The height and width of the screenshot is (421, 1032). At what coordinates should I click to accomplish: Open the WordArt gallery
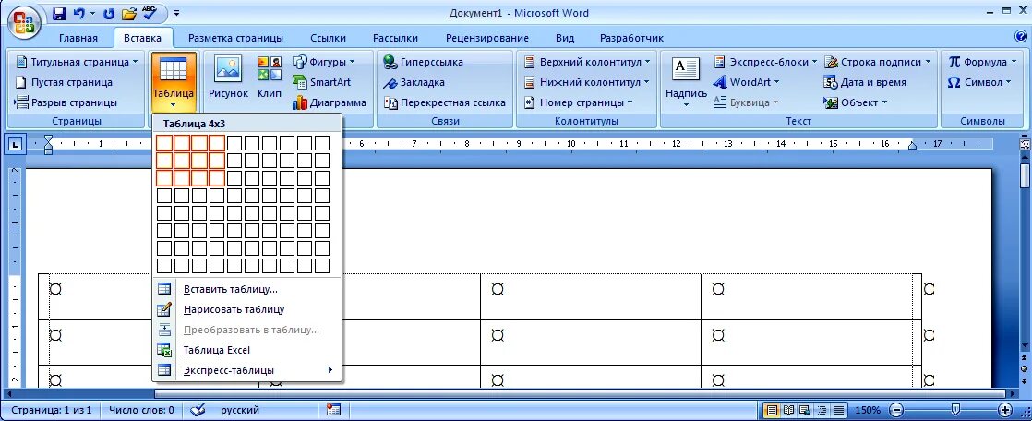pos(747,82)
